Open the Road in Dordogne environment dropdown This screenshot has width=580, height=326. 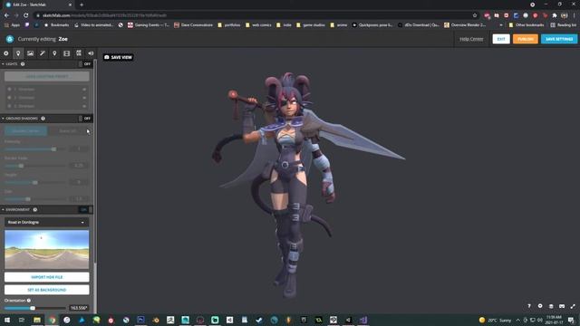point(46,222)
